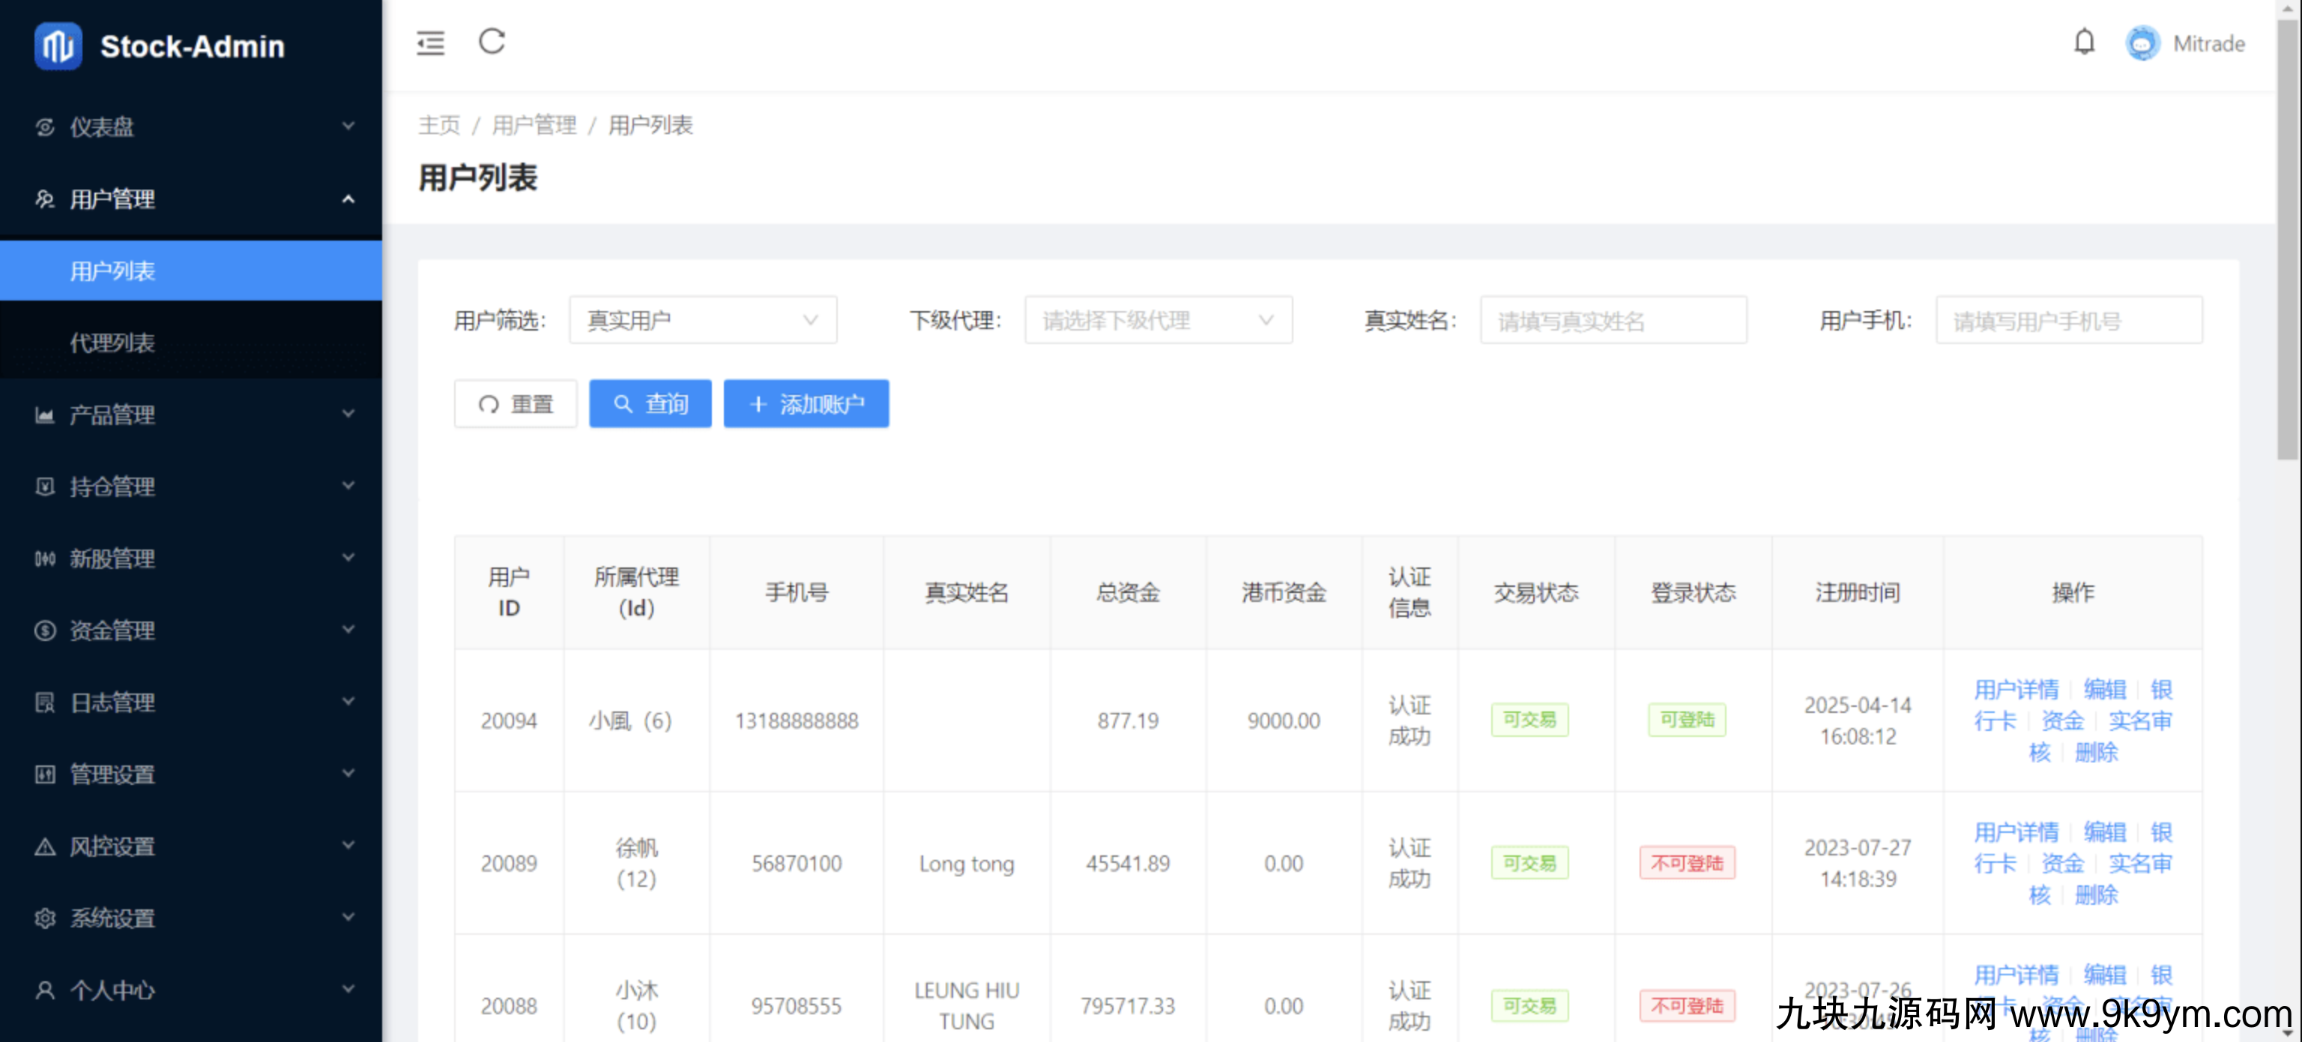
Task: Open 代理列表 in sidebar
Action: 112,343
